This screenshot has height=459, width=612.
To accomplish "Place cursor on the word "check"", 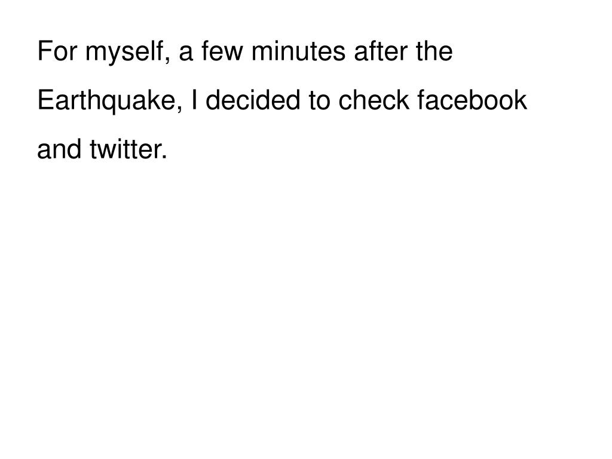I will pos(374,100).
